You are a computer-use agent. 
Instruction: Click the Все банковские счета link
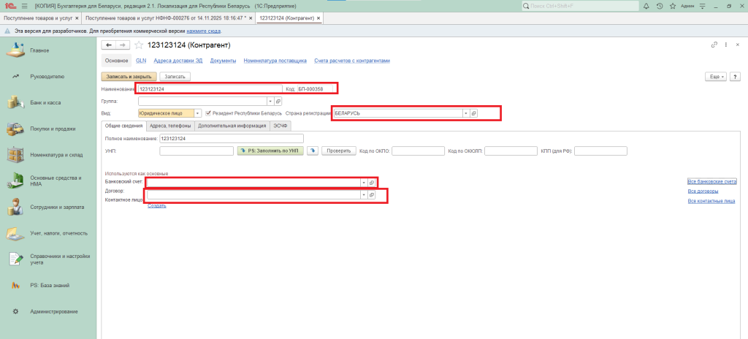711,181
